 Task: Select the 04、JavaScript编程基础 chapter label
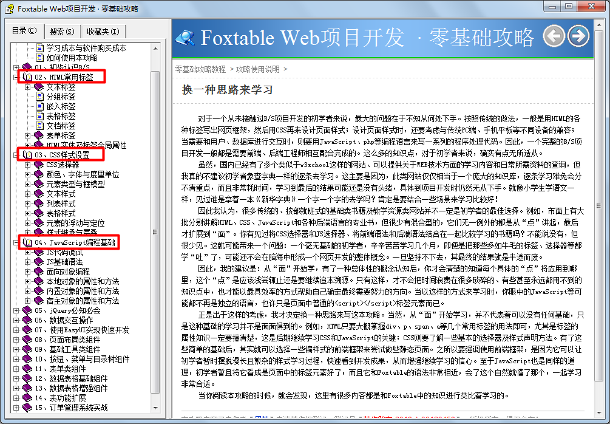click(75, 242)
